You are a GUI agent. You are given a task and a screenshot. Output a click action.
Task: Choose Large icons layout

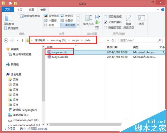coord(67,16)
